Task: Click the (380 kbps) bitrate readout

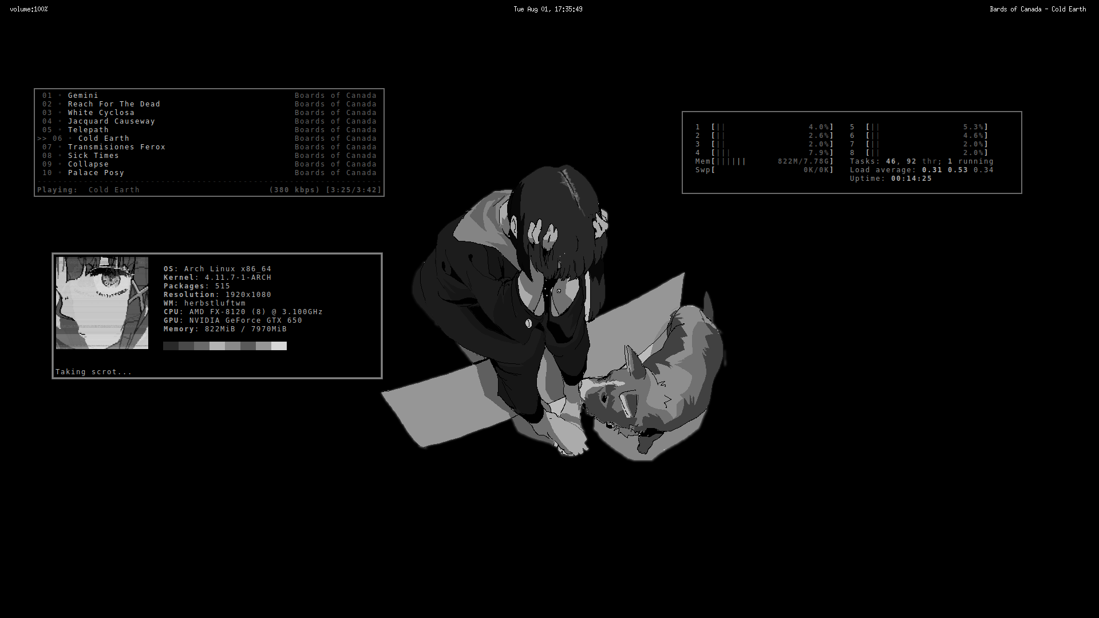Action: 294,190
